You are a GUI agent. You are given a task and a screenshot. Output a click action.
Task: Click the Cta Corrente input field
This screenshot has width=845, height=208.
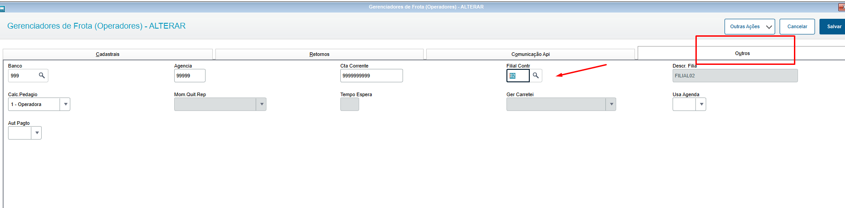pos(372,76)
